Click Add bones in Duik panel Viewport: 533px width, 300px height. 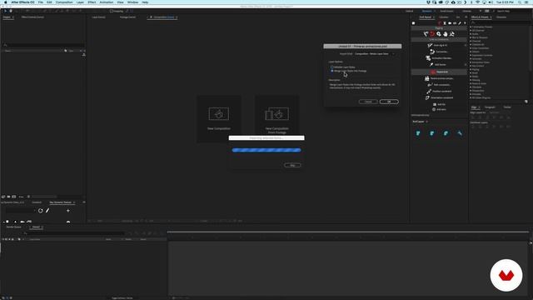point(438,65)
